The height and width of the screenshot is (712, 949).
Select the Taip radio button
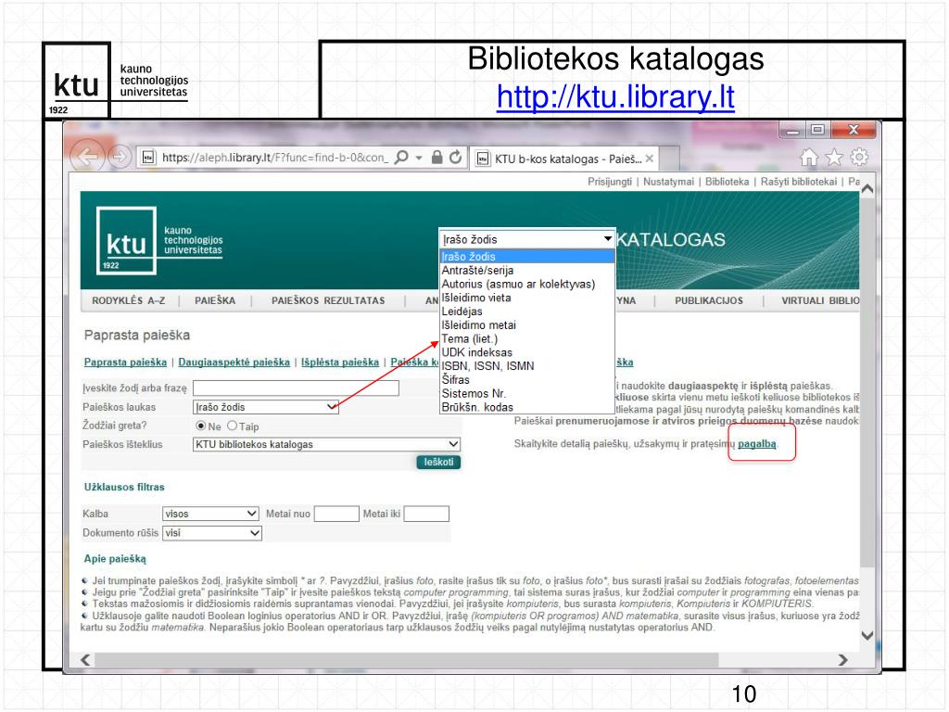click(x=232, y=426)
